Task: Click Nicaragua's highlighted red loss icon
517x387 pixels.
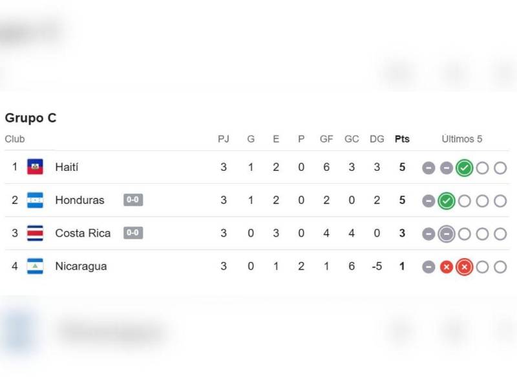Action: tap(464, 266)
